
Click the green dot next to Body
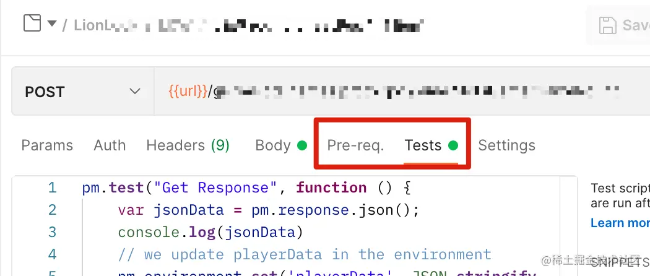(x=301, y=146)
